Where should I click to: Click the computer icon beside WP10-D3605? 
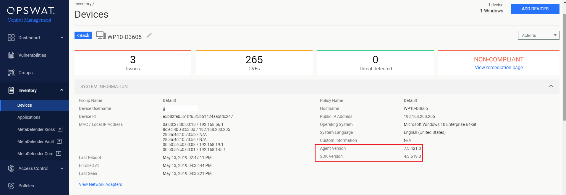point(101,35)
